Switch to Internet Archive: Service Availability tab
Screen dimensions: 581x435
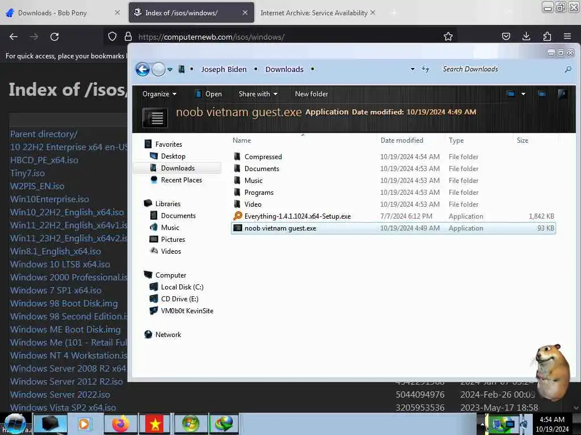click(314, 12)
